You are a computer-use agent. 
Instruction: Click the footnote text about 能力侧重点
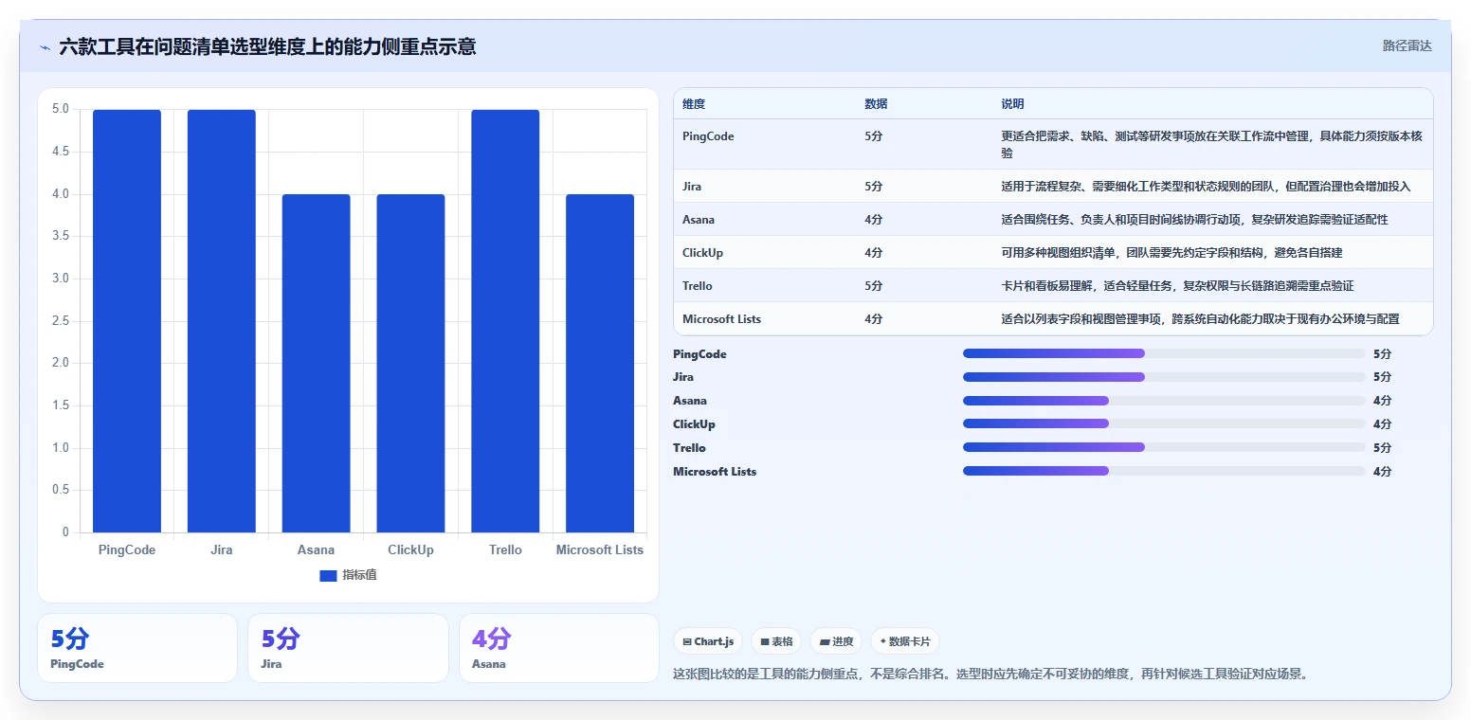(990, 675)
